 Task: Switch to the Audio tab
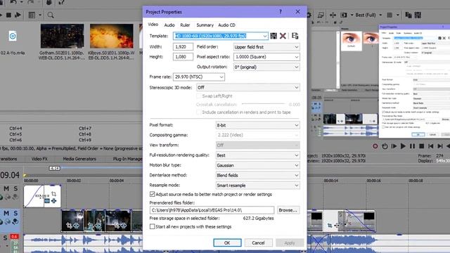169,25
